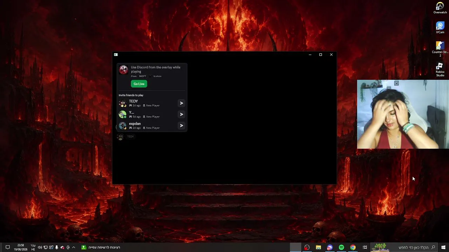Open the Action Center notifications
449x252 pixels.
point(7,247)
